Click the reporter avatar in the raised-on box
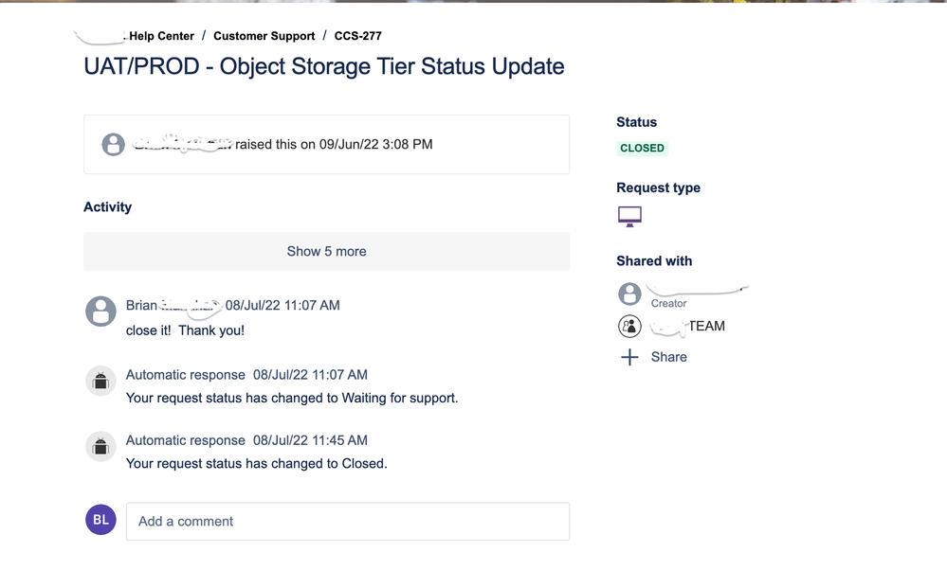947x588 pixels. [x=113, y=145]
